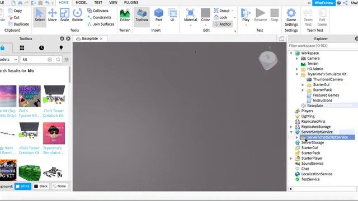Collapse ServerScriptService node
358x201 pixels.
[x=291, y=132]
